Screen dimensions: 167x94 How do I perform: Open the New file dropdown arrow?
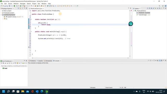click(3, 6)
